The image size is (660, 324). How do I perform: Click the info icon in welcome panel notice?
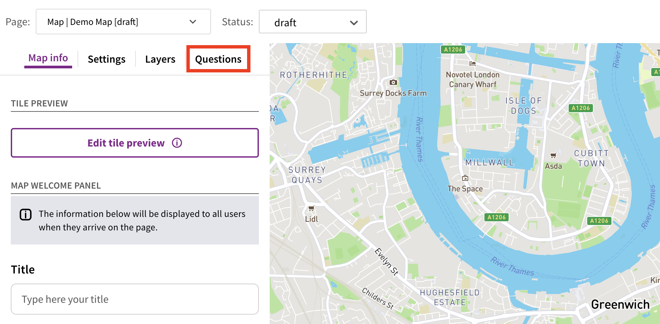(26, 215)
